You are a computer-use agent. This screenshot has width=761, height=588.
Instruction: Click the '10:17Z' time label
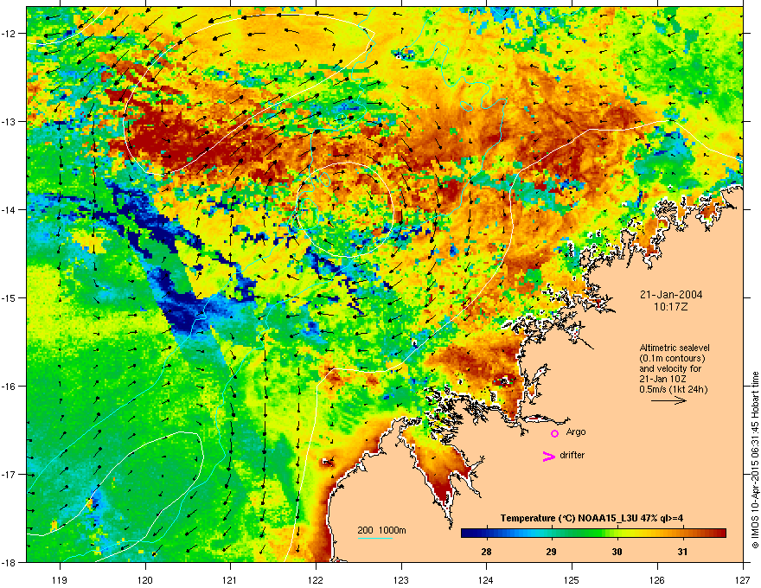point(671,307)
